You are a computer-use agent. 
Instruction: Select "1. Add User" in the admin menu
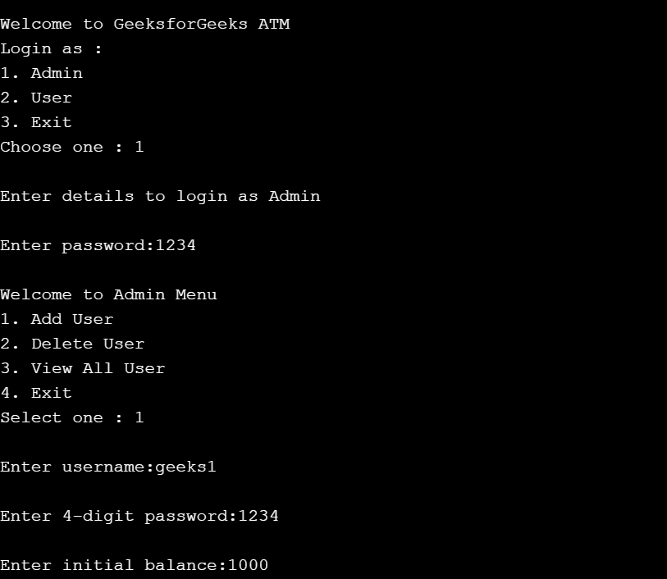(57, 319)
